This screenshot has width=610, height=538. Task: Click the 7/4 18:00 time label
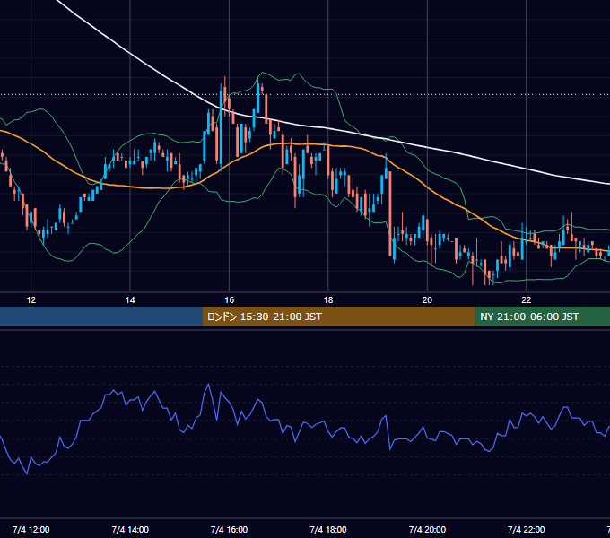(328, 529)
